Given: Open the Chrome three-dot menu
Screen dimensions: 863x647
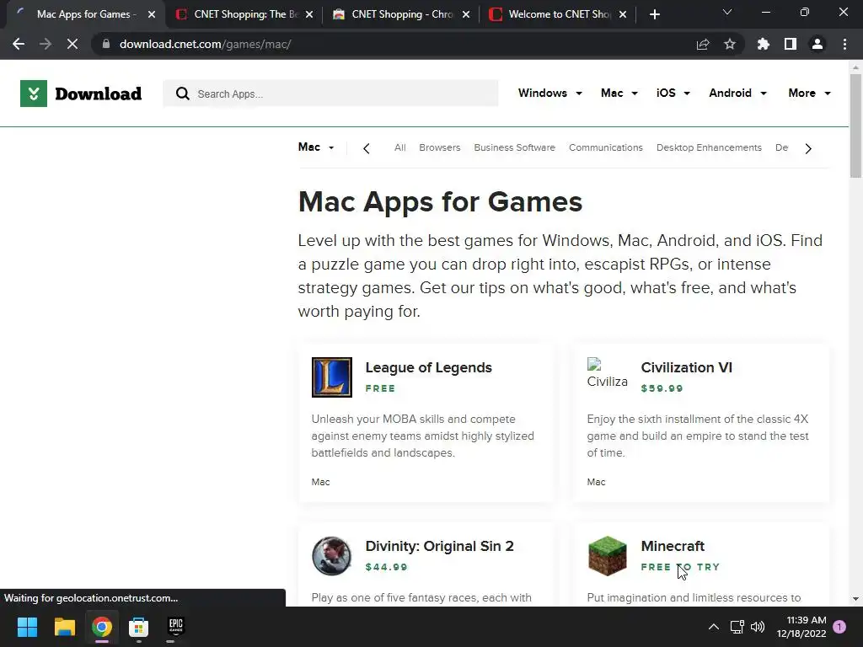Looking at the screenshot, I should tap(844, 44).
